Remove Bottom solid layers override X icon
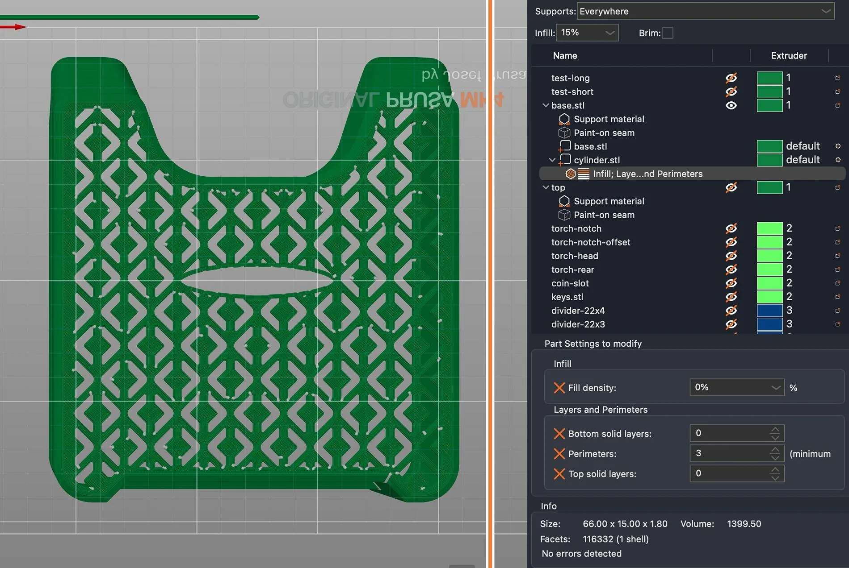The width and height of the screenshot is (849, 568). click(559, 434)
